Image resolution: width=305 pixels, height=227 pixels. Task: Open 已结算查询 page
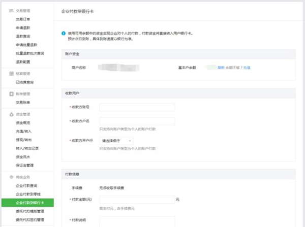pos(25,82)
